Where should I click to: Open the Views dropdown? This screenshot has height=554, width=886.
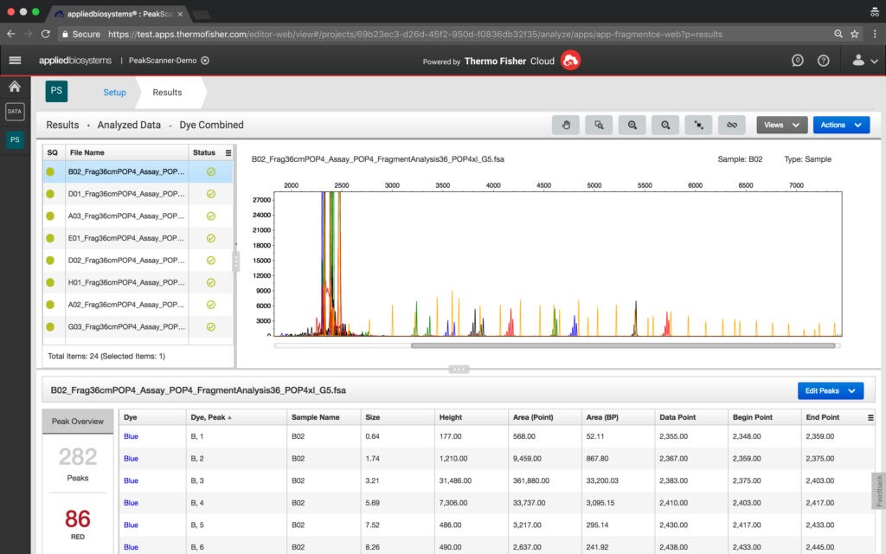(x=782, y=125)
